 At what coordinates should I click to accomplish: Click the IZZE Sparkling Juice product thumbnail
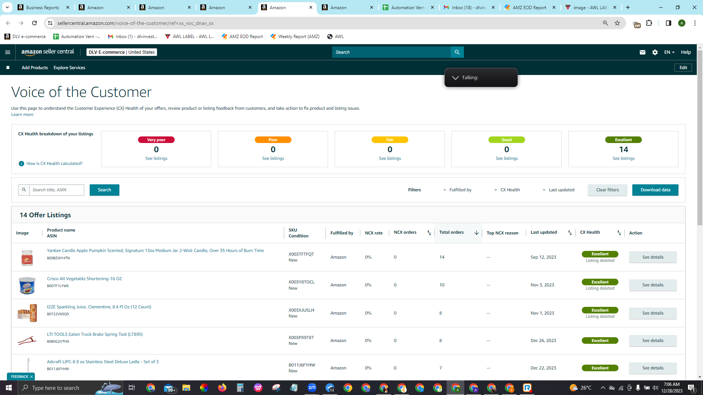click(x=27, y=313)
